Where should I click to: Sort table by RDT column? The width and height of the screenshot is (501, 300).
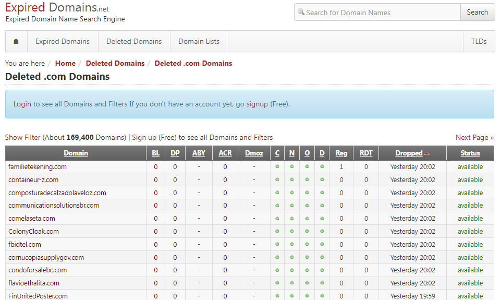point(366,153)
